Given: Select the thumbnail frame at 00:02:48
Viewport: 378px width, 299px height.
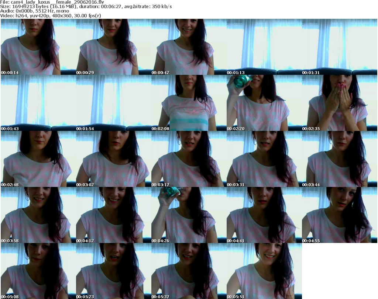Looking at the screenshot, I should point(38,159).
